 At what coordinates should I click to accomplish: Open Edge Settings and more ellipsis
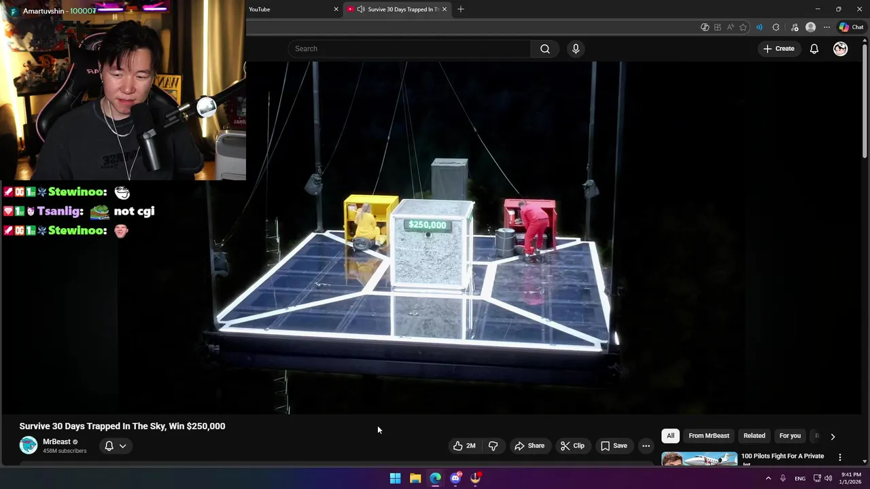826,27
